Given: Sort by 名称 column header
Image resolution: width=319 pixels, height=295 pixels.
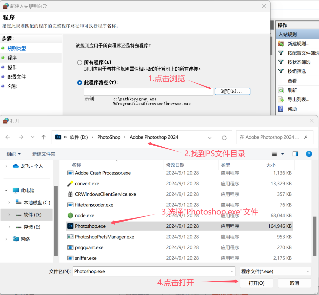Looking at the screenshot, I should pyautogui.click(x=76, y=165).
